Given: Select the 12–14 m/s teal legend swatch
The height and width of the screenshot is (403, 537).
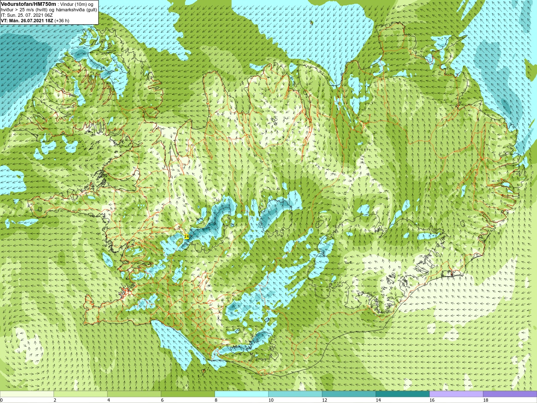Looking at the screenshot, I should tap(349, 394).
